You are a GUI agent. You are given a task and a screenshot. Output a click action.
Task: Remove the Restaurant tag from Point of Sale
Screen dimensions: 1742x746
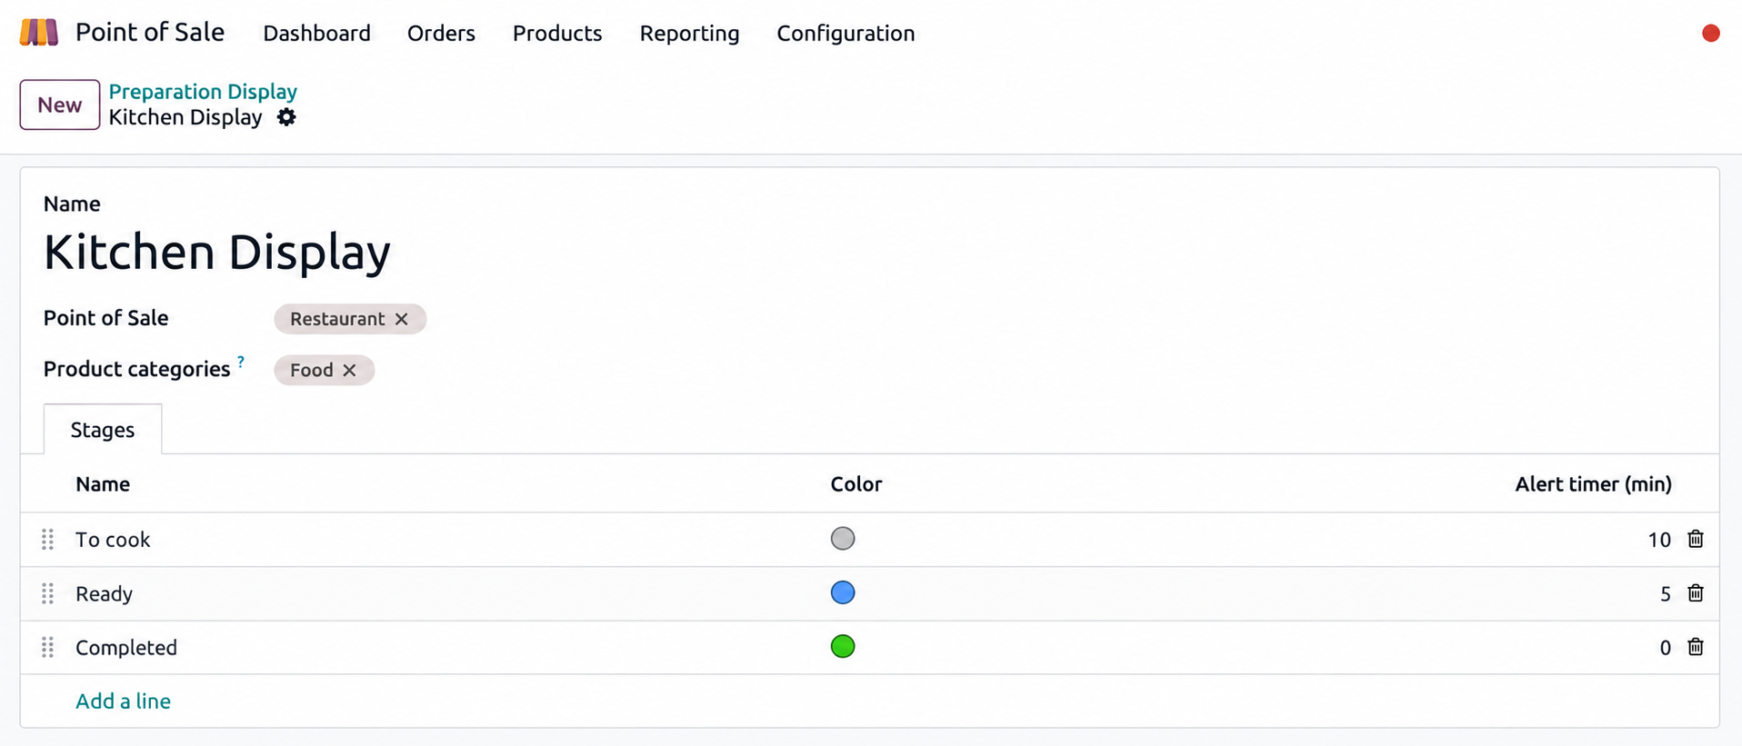tap(401, 319)
